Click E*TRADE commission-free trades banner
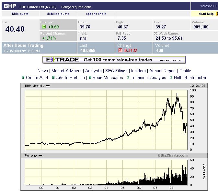218x195 pixels. [x=114, y=60]
